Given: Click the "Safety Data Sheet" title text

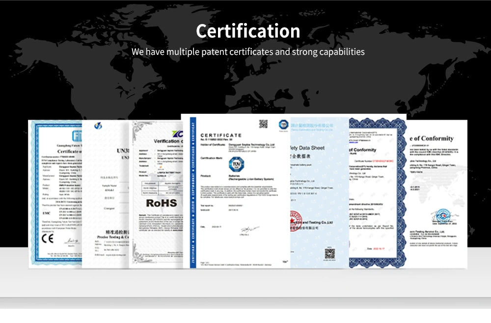Looking at the screenshot, I should pos(307,148).
